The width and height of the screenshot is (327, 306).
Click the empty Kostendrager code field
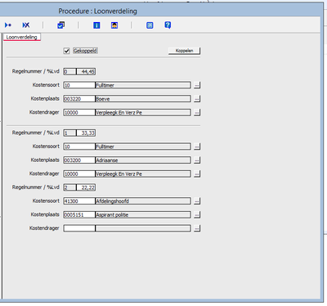coord(79,228)
